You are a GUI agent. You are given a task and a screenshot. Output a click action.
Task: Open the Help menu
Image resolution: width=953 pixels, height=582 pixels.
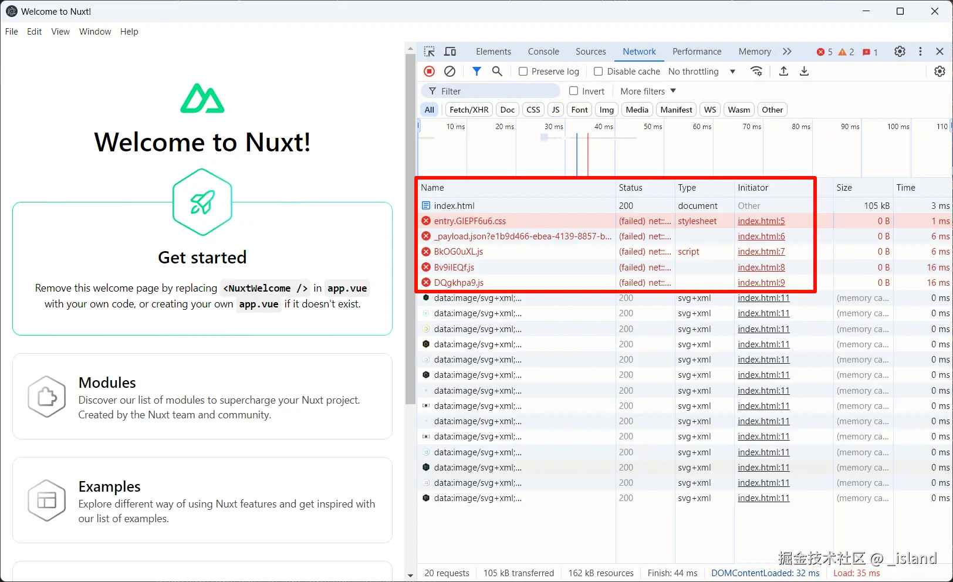[x=129, y=32]
